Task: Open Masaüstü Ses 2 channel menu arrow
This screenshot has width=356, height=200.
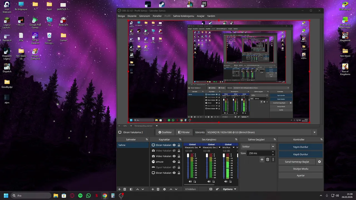Action: pos(219,147)
